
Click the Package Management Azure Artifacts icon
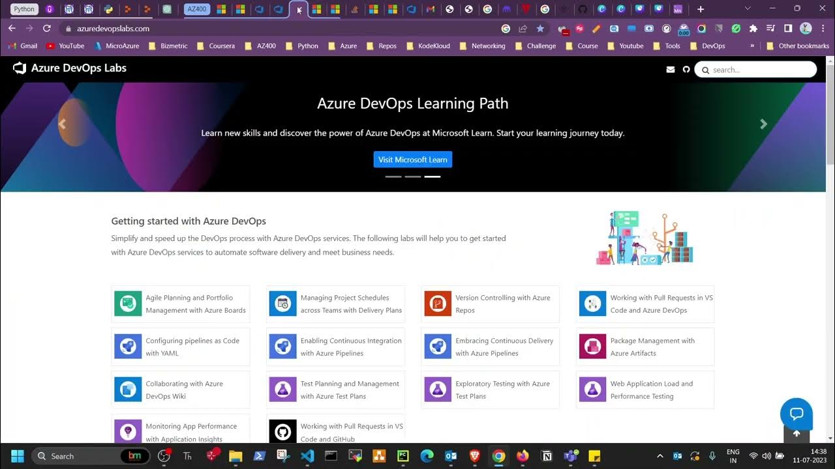592,347
